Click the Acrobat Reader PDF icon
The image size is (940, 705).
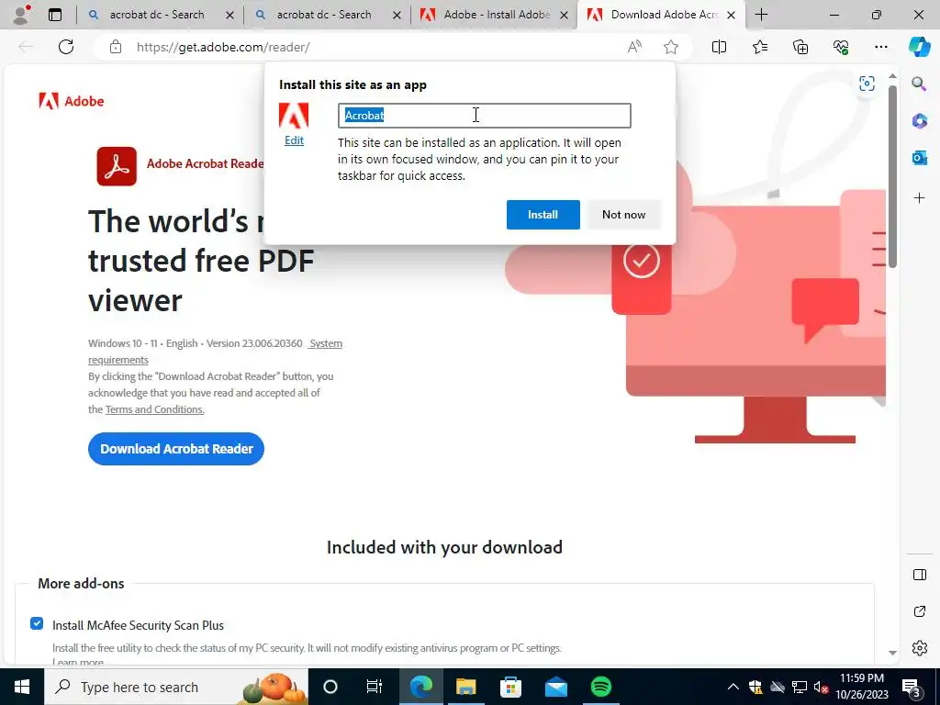tap(117, 166)
